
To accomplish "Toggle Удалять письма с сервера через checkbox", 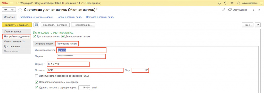I will [36, 87].
